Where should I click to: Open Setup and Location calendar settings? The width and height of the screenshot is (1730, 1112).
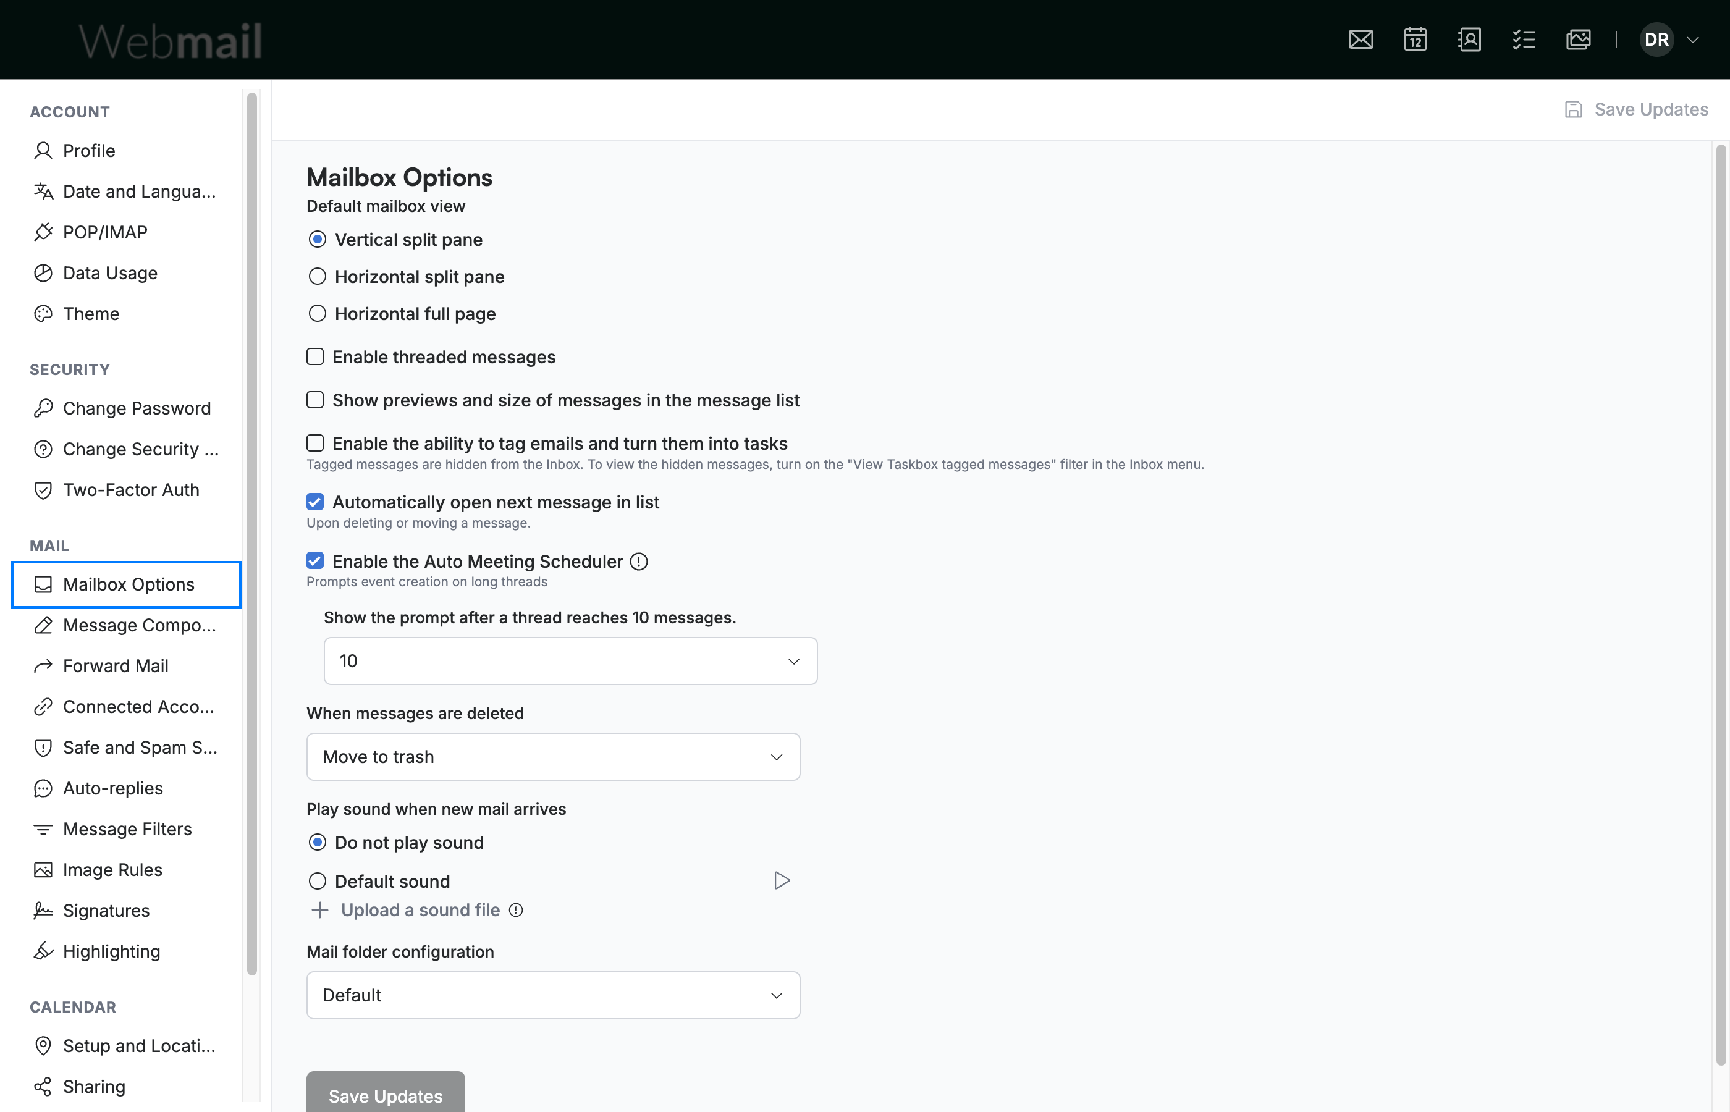(127, 1045)
